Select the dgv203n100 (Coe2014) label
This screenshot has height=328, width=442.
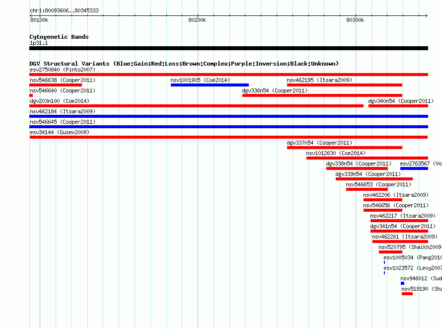tap(60, 101)
